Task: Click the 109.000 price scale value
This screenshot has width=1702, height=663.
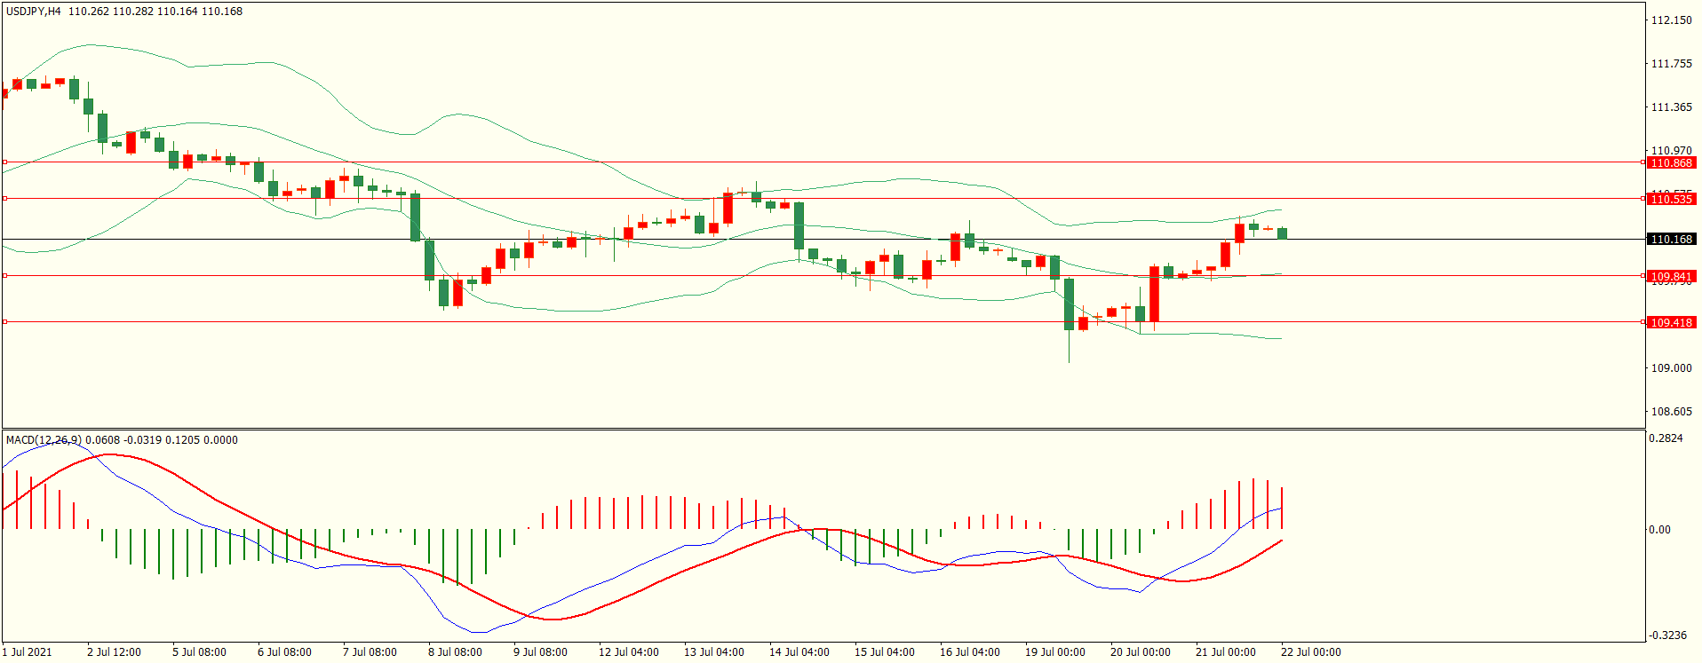Action: click(1670, 368)
